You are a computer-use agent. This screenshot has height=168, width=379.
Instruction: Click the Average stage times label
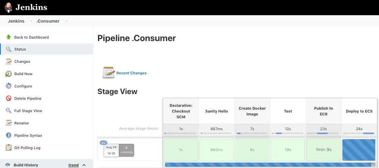coord(139,129)
